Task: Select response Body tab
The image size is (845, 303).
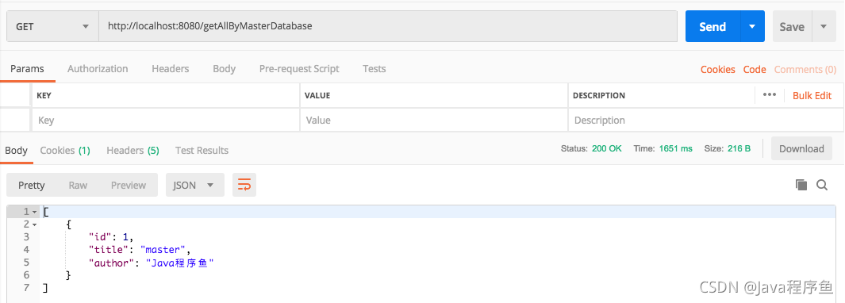Action: pos(16,151)
